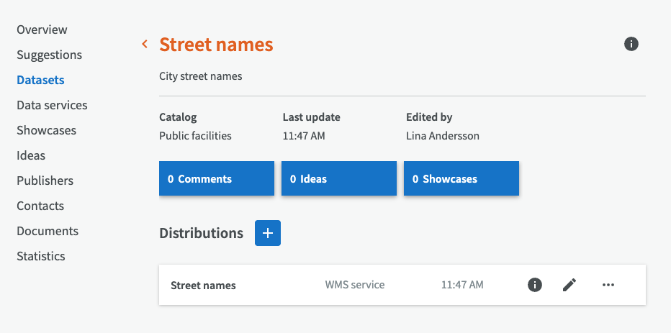Click the 0 Ideas button
The image size is (671, 333).
click(339, 179)
